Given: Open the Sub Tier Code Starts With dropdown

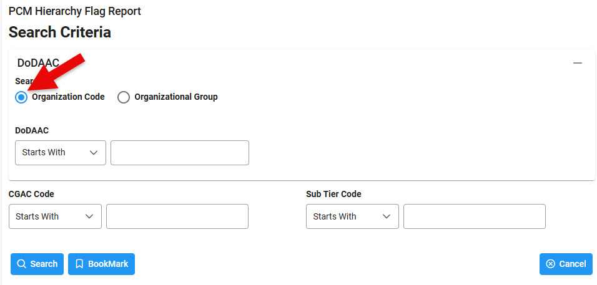Looking at the screenshot, I should (x=352, y=216).
